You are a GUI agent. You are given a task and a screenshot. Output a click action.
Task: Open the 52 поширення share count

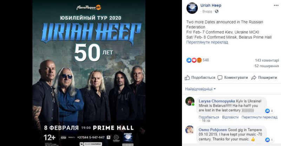pyautogui.click(x=267, y=66)
